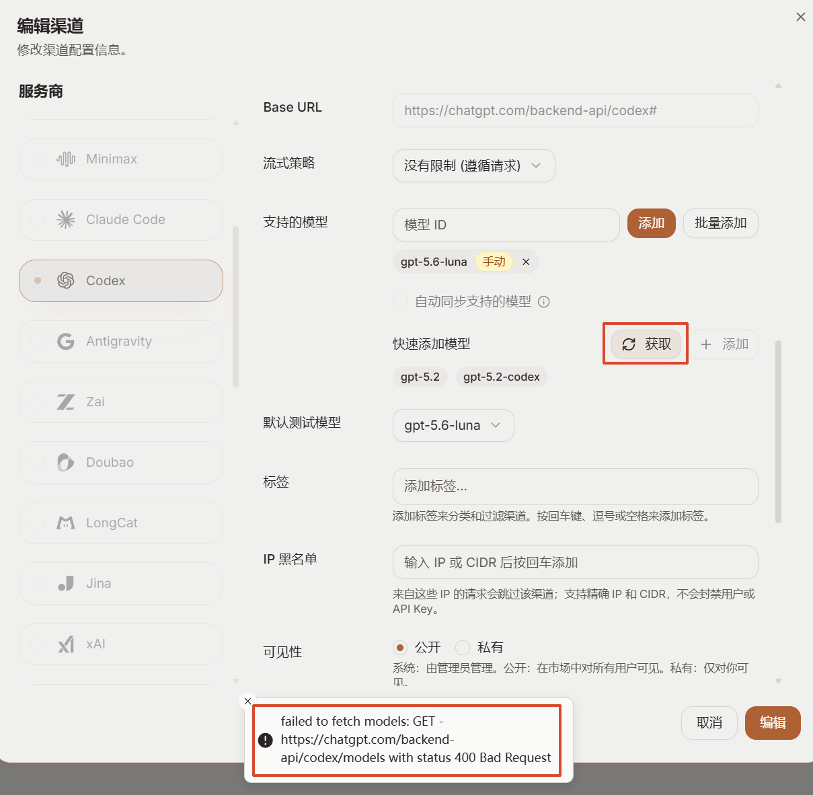Open the 流式策略 dropdown

click(473, 165)
